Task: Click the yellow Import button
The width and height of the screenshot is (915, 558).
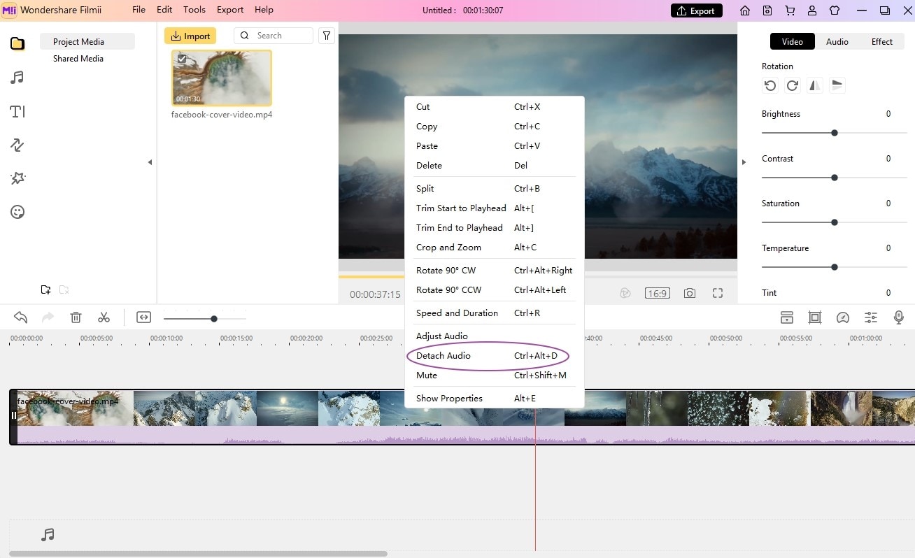Action: click(190, 36)
